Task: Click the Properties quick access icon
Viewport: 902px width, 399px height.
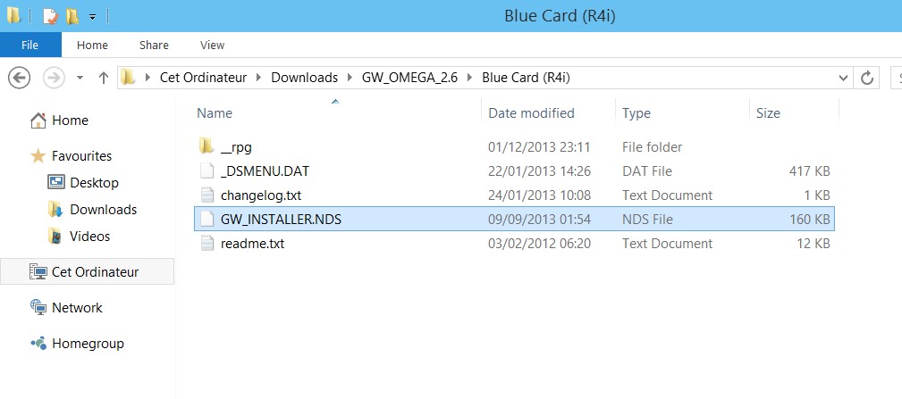Action: click(x=51, y=16)
